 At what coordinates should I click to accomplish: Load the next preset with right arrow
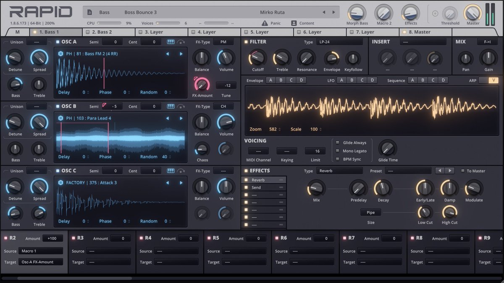335,12
